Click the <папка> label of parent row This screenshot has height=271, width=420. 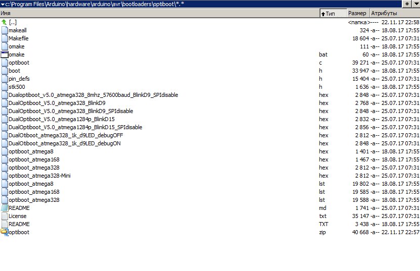point(359,23)
